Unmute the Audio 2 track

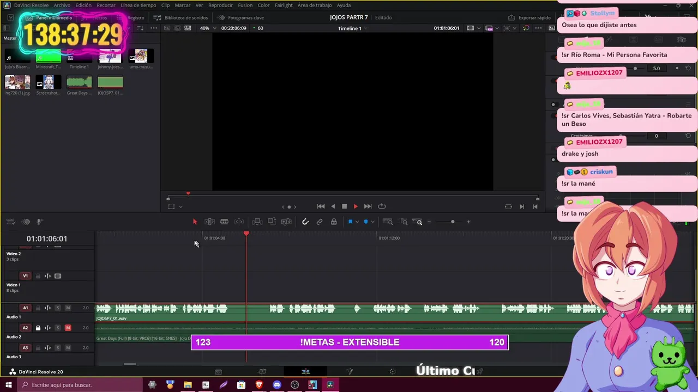click(x=68, y=328)
